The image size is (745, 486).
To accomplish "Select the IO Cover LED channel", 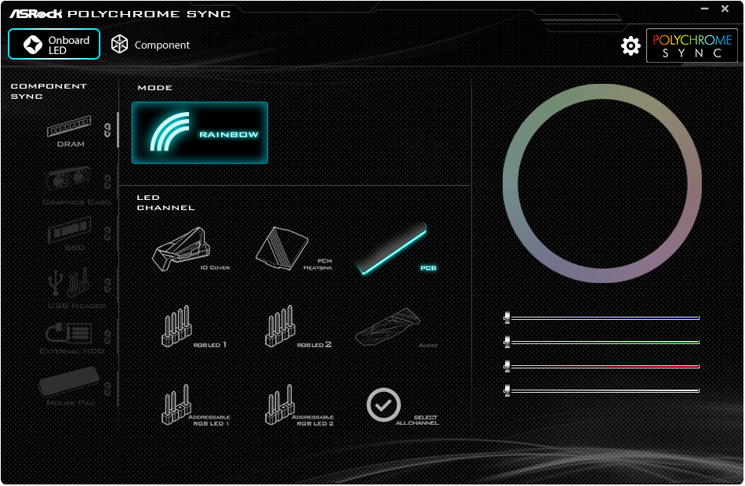I will coord(191,249).
